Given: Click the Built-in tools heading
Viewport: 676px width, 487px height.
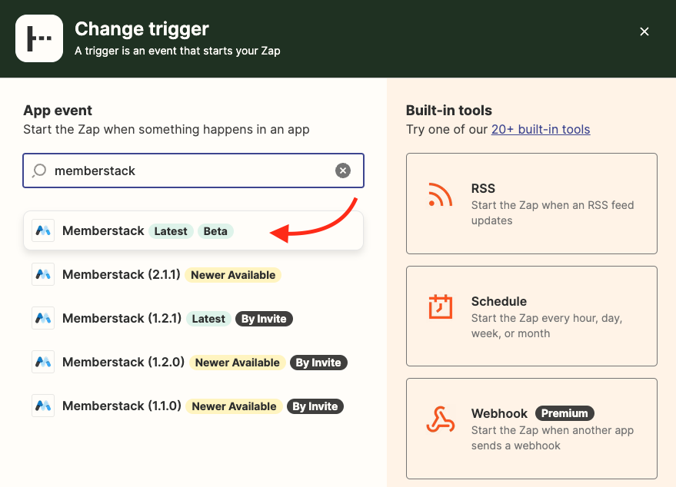Looking at the screenshot, I should coord(449,111).
